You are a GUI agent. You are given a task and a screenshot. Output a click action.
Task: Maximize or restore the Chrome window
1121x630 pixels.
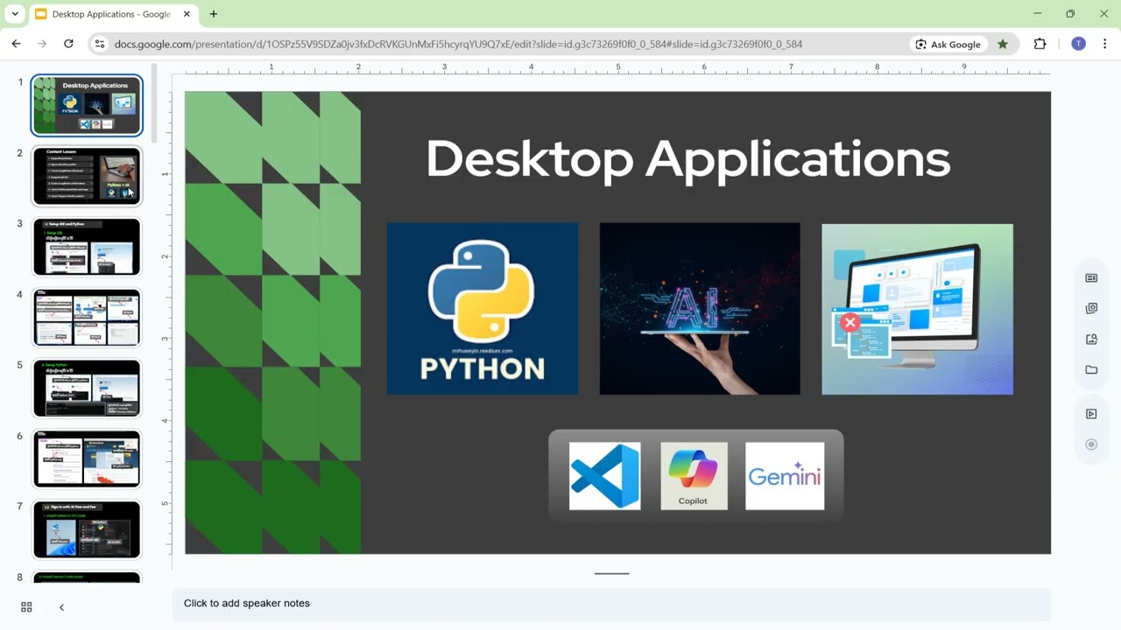pyautogui.click(x=1070, y=14)
